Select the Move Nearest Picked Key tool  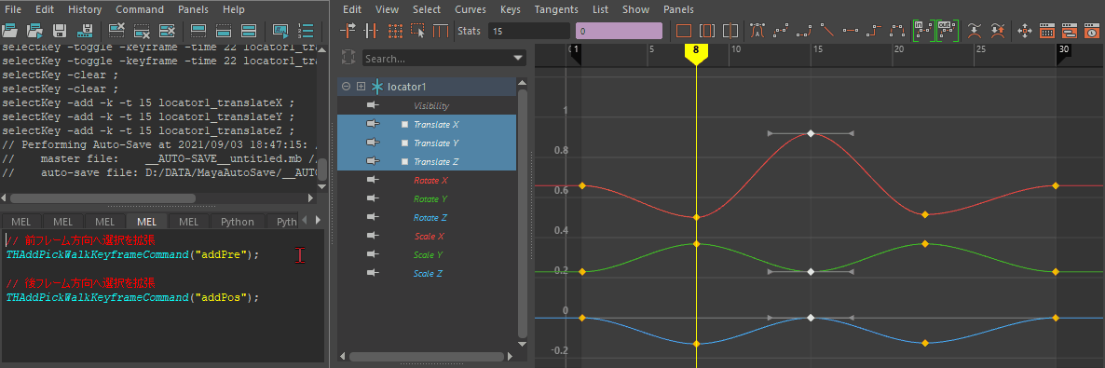(348, 31)
